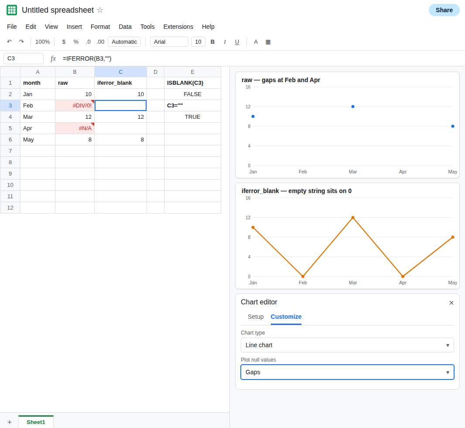Click the raw gaps chart
The height and width of the screenshot is (428, 465).
tap(347, 125)
